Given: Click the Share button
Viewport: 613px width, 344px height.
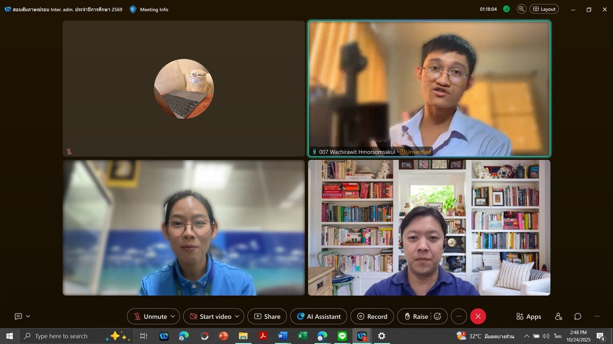Looking at the screenshot, I should tap(267, 317).
